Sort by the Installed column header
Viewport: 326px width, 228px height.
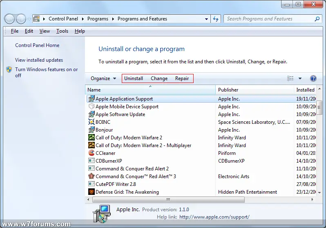(x=305, y=90)
